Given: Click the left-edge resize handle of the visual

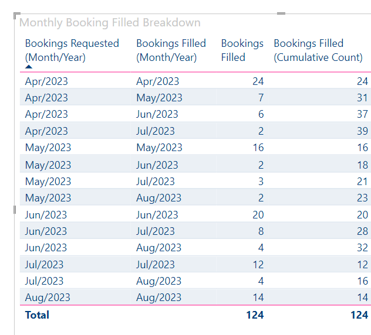Looking at the screenshot, I should [15, 210].
